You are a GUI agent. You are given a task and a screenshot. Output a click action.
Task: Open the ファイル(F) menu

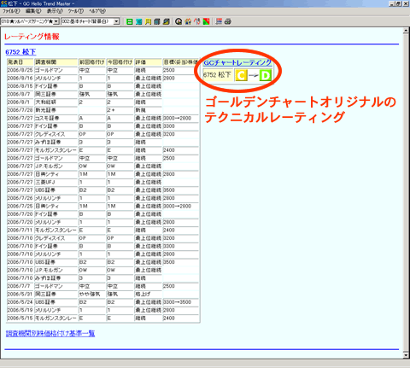[x=11, y=11]
